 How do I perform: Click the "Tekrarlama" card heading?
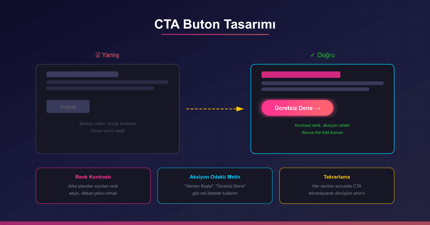pos(337,177)
